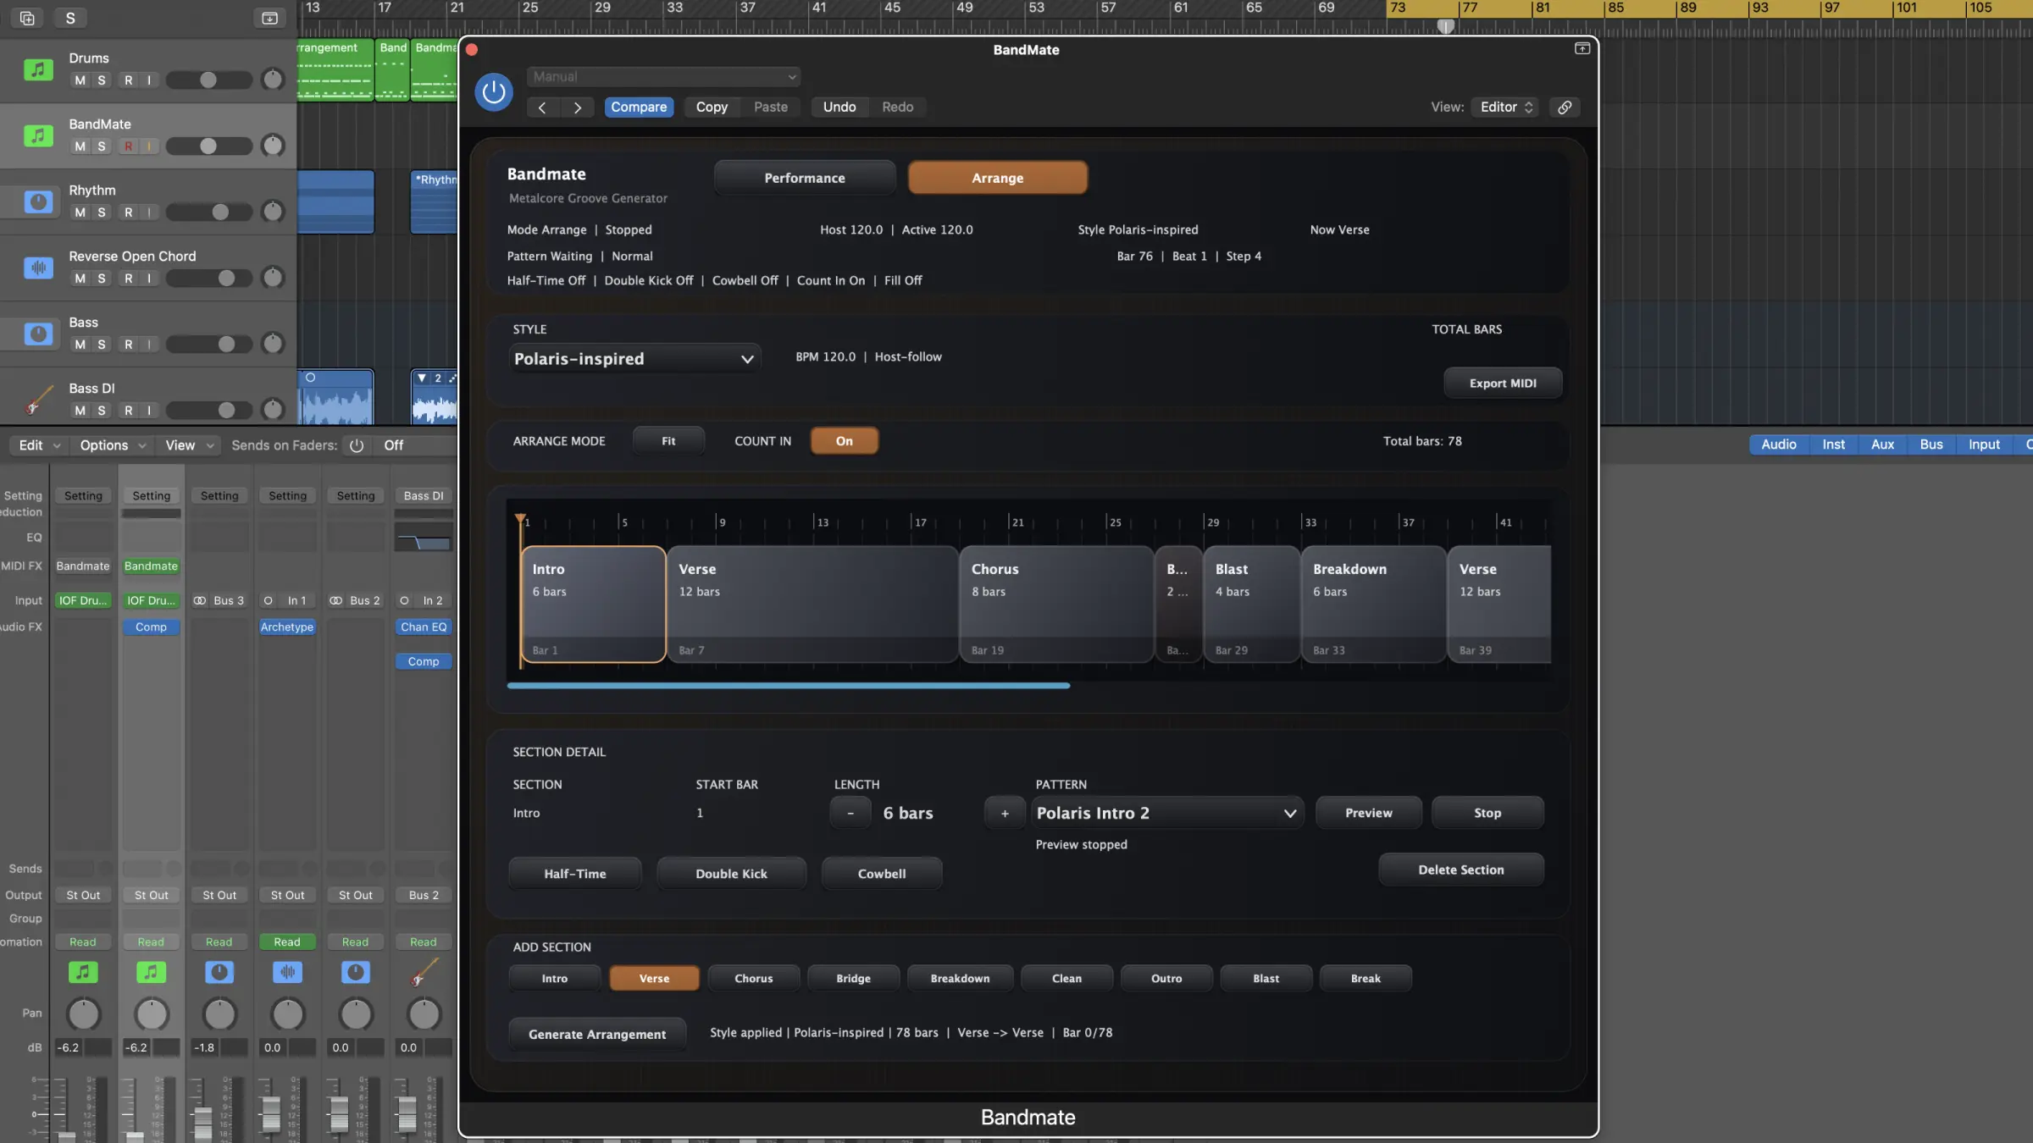The height and width of the screenshot is (1143, 2033).
Task: Click the Fit arrange mode button
Action: pyautogui.click(x=668, y=441)
